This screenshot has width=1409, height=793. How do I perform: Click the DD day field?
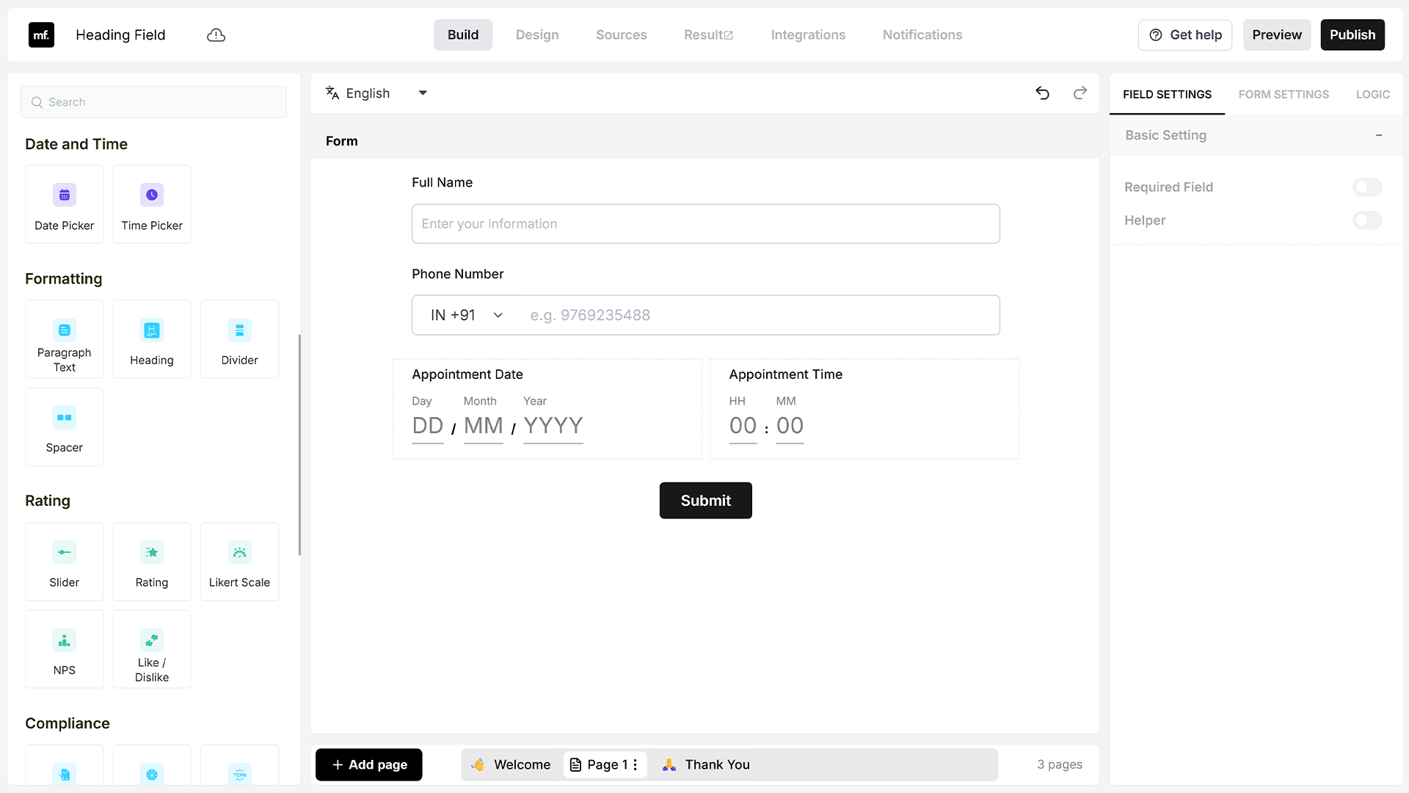tap(428, 426)
